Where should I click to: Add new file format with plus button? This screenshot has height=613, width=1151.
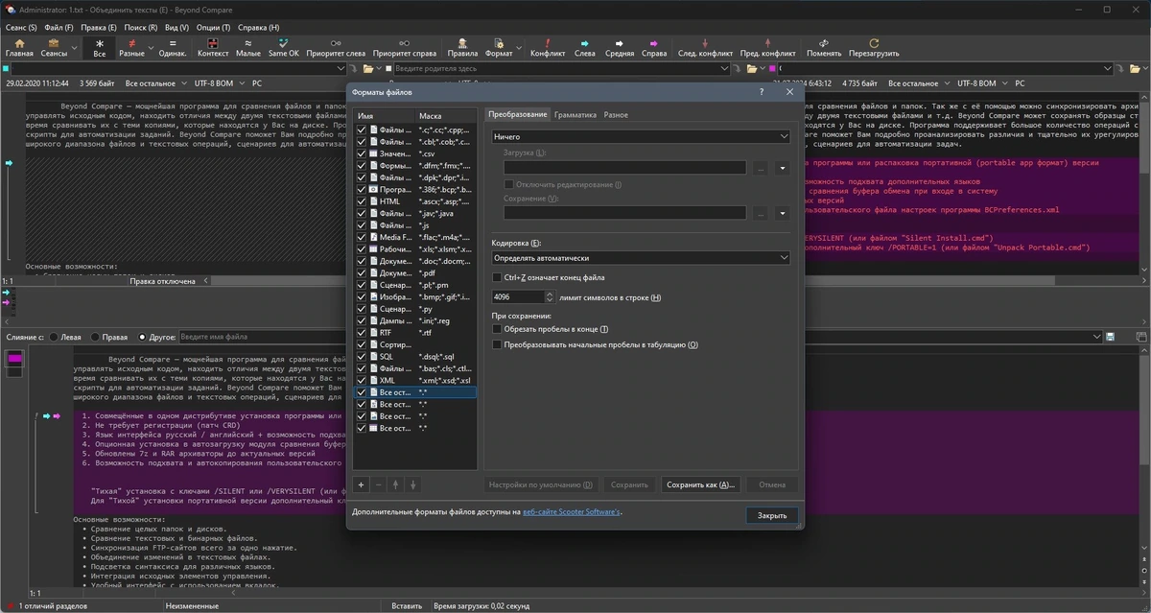pos(362,485)
